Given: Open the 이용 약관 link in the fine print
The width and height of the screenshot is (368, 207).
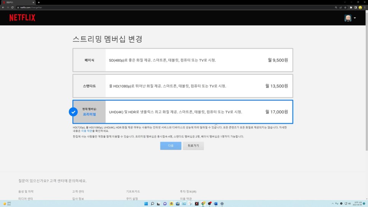Looking at the screenshot, I should [x=86, y=131].
